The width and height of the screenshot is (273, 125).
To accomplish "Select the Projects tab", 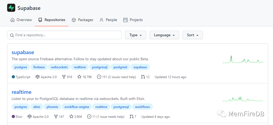I will tap(133, 20).
